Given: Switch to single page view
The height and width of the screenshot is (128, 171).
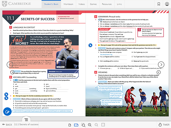Looking at the screenshot, I should pos(70,125).
